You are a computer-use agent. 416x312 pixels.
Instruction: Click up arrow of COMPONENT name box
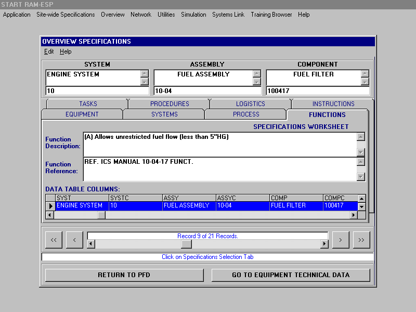(365, 74)
